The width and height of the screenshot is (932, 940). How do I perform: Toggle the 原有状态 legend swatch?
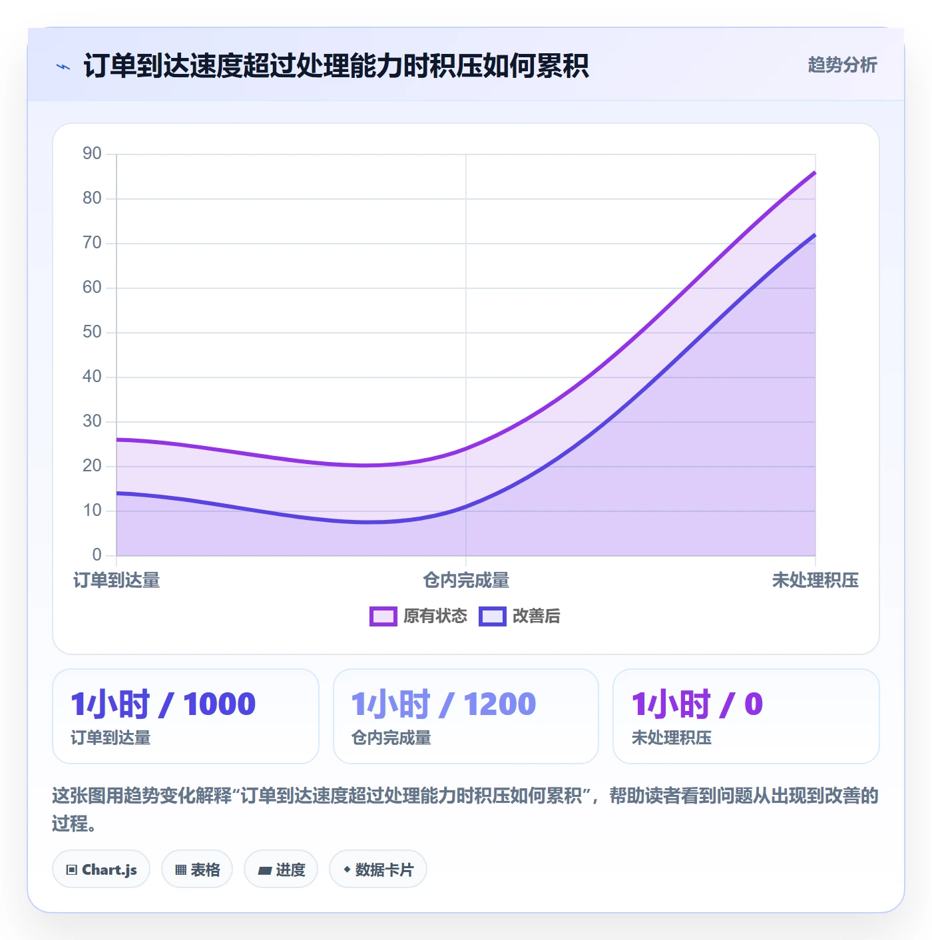pos(383,616)
